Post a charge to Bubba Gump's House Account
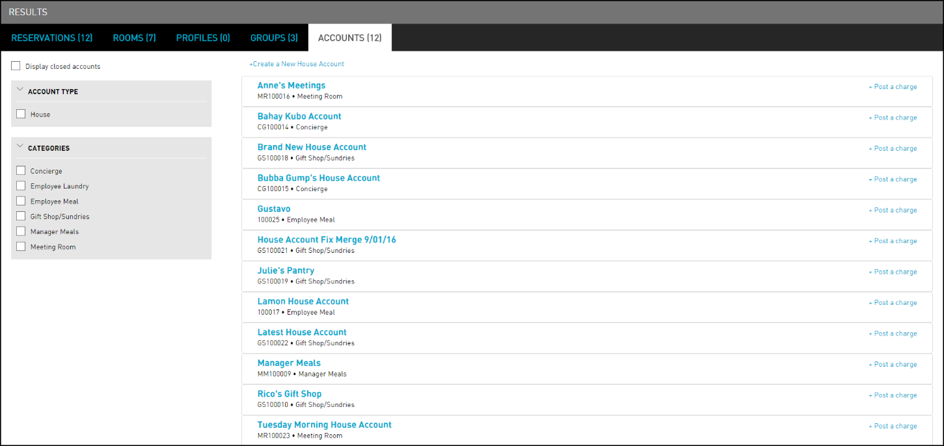The height and width of the screenshot is (446, 944). (x=893, y=179)
